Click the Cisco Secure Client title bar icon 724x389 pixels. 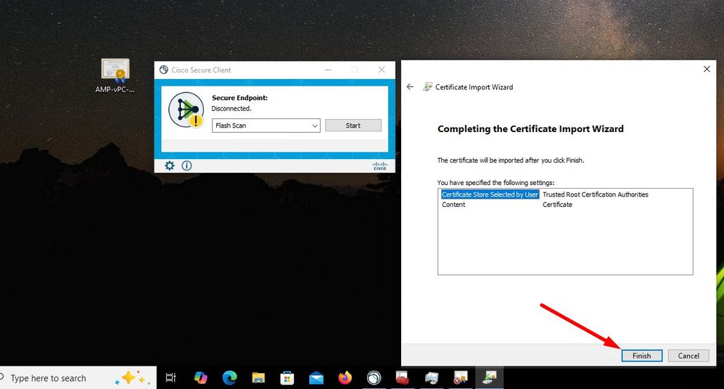click(x=163, y=70)
